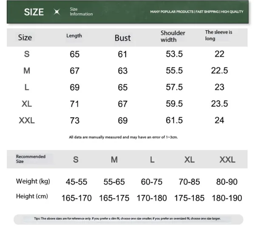Click the Height (cm) row label
The width and height of the screenshot is (255, 235).
[32, 196]
